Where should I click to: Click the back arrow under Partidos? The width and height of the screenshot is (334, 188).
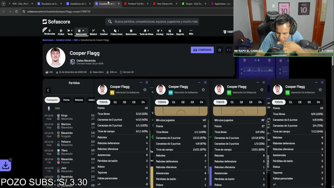[48, 90]
